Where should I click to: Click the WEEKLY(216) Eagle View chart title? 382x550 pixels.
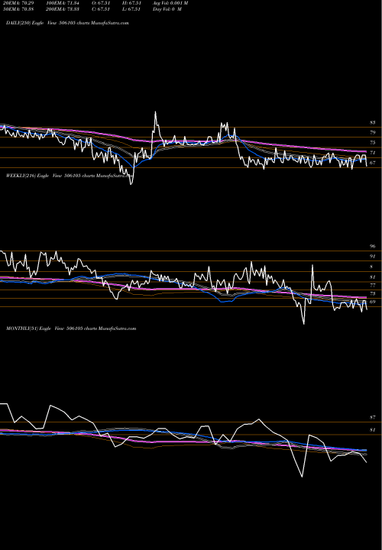pyautogui.click(x=70, y=176)
